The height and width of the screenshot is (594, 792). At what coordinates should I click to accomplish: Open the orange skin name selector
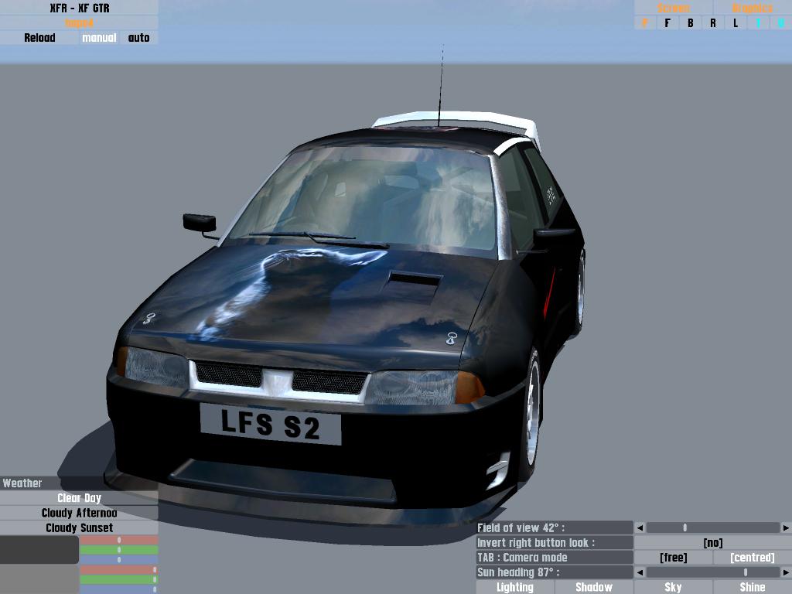click(x=80, y=22)
